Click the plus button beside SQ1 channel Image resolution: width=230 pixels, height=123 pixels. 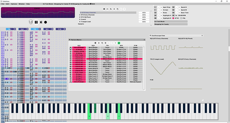point(15,29)
